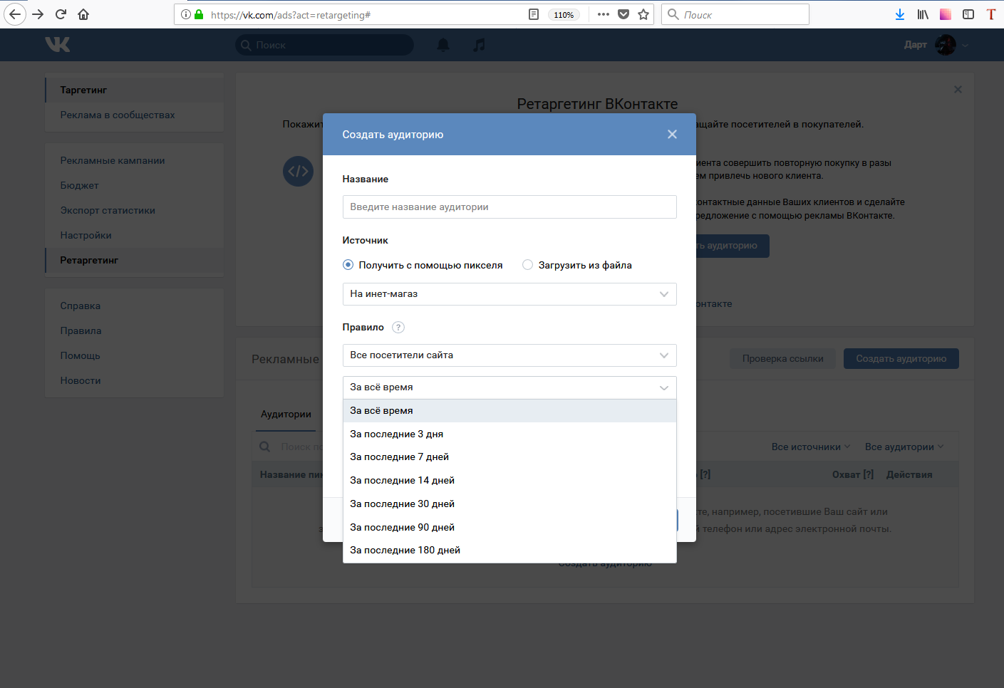The image size is (1004, 688).
Task: Choose За последние 3 дня option
Action: 509,434
